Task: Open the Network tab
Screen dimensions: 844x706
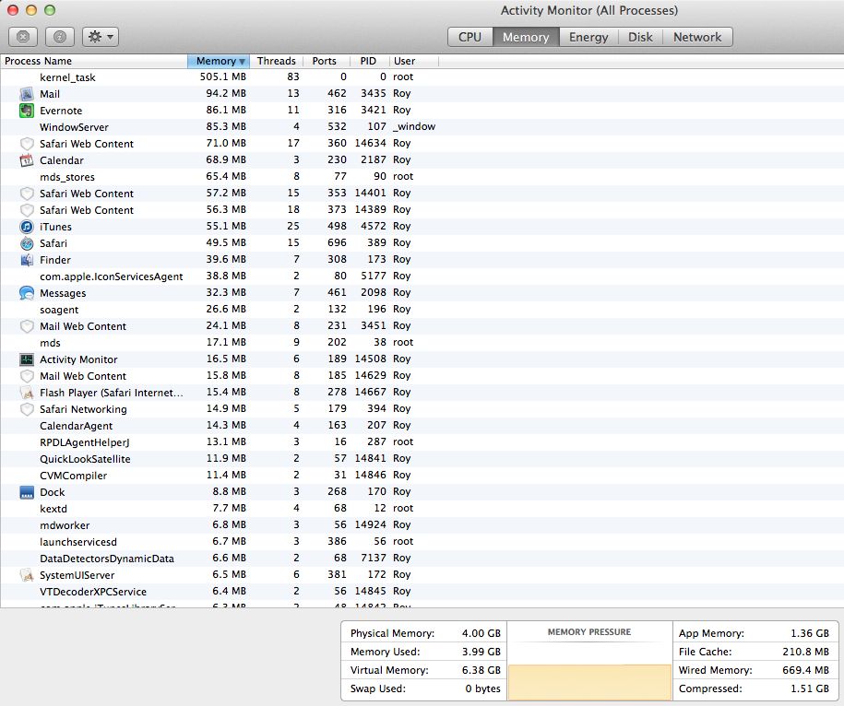Action: [697, 37]
